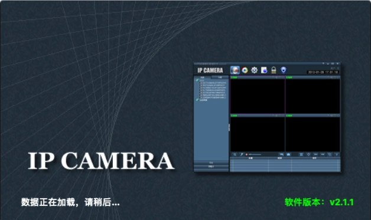
Task: Check the first device checkbox in tree
Action: 201,83
